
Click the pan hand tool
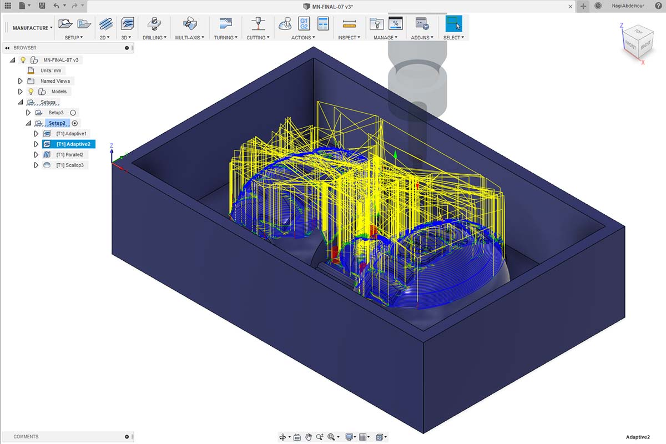pos(309,437)
